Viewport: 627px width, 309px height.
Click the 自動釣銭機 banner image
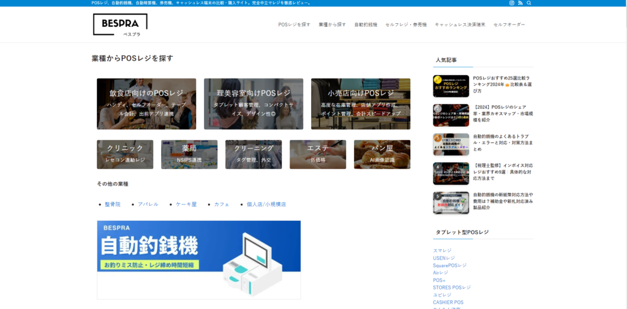click(x=199, y=260)
